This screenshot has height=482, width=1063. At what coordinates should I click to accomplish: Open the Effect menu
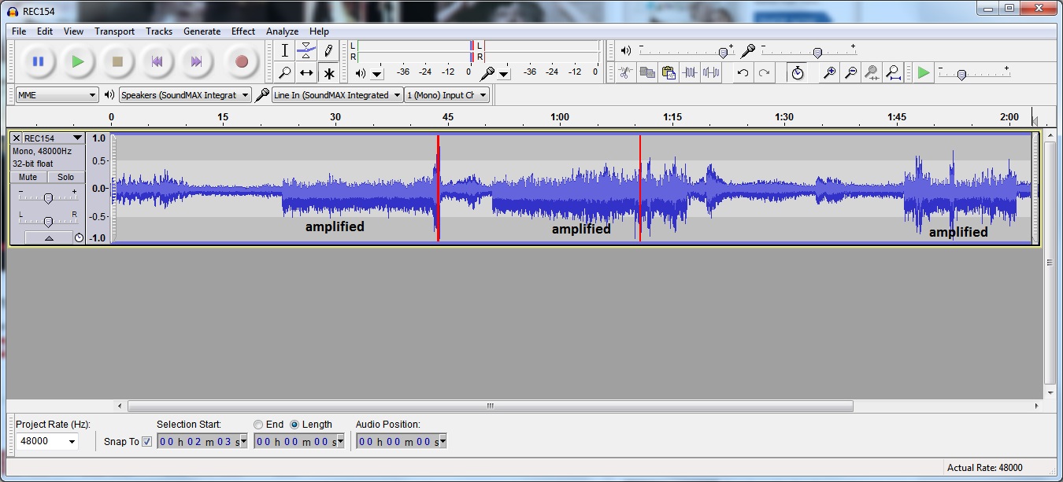pos(243,31)
